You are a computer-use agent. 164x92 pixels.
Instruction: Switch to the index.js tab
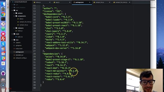click(42, 2)
